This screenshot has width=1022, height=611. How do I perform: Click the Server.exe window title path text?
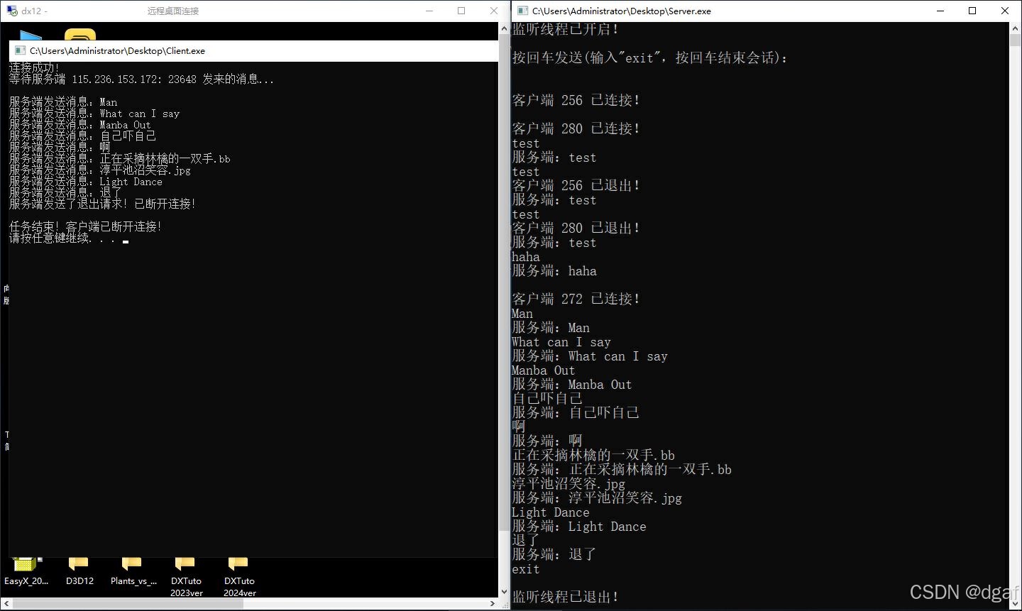[622, 11]
